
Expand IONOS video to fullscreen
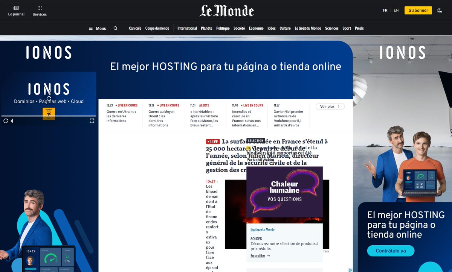click(92, 121)
